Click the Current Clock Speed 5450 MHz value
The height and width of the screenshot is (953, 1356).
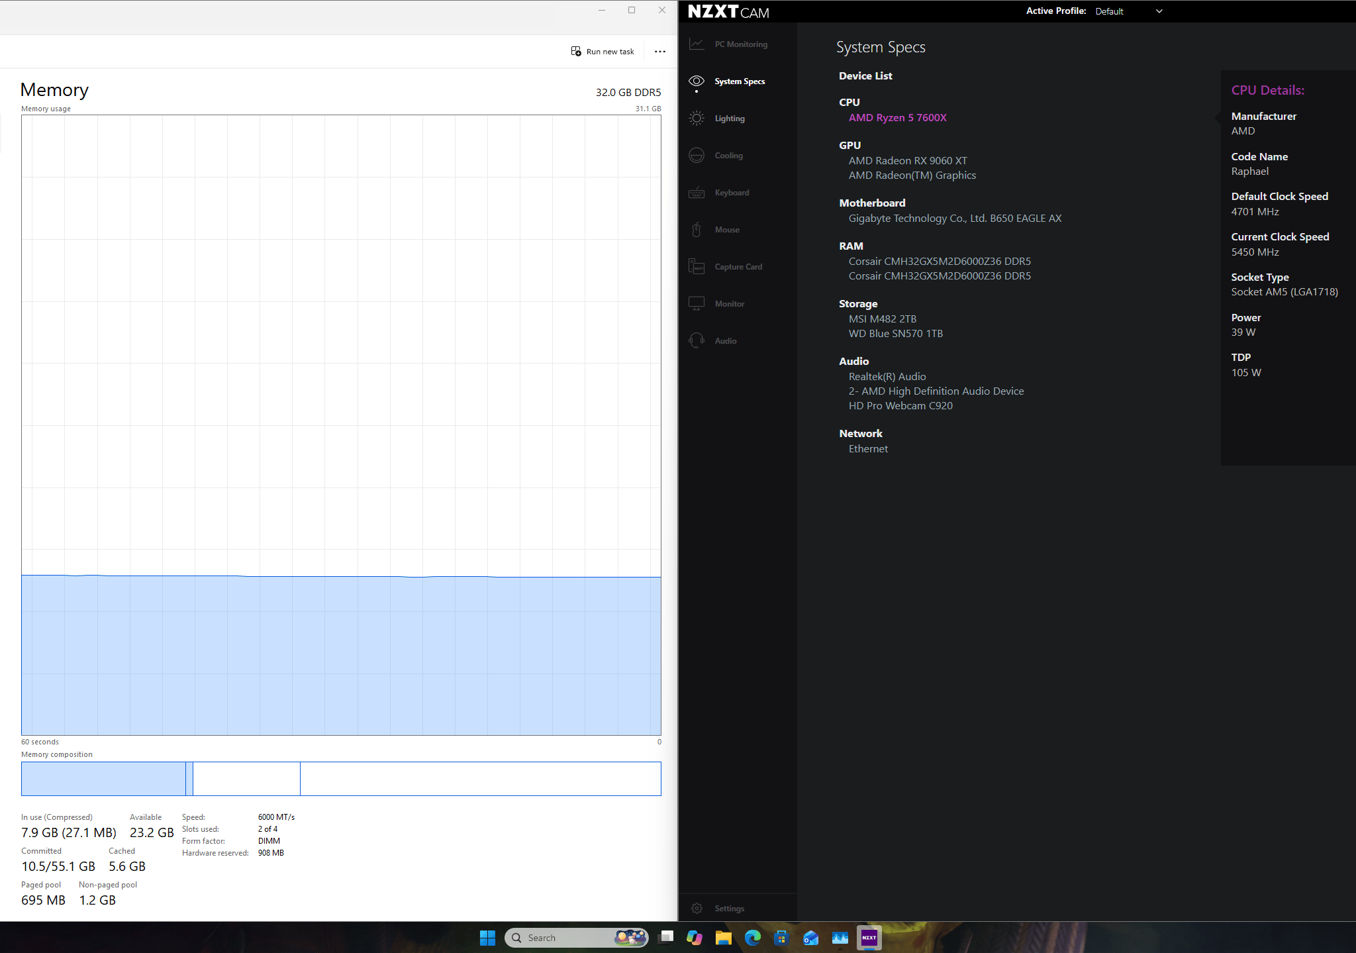tap(1255, 252)
